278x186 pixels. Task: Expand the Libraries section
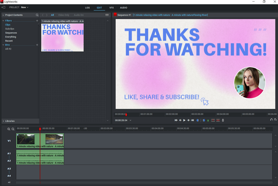[x=3, y=121]
